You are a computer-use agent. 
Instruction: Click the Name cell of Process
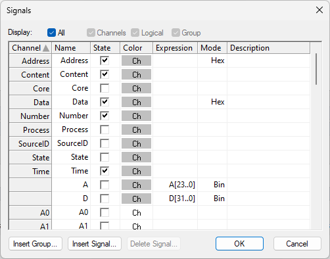tap(71, 129)
